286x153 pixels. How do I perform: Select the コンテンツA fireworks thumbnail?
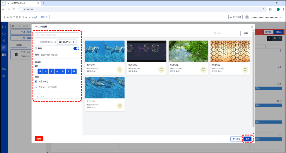[146, 51]
